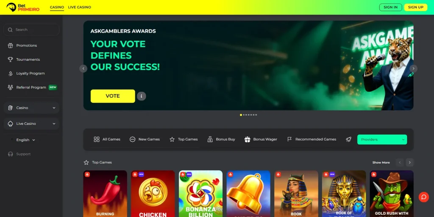Go to next banner slide arrow
434x217 pixels.
click(414, 68)
